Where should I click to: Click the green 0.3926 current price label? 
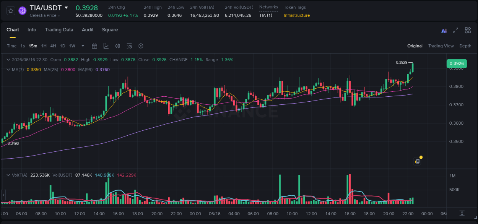tap(457, 63)
